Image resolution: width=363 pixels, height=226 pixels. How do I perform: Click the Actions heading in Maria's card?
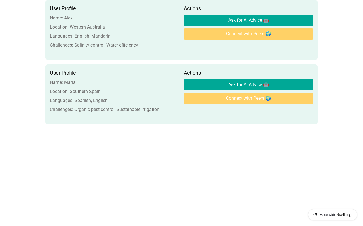point(192,73)
